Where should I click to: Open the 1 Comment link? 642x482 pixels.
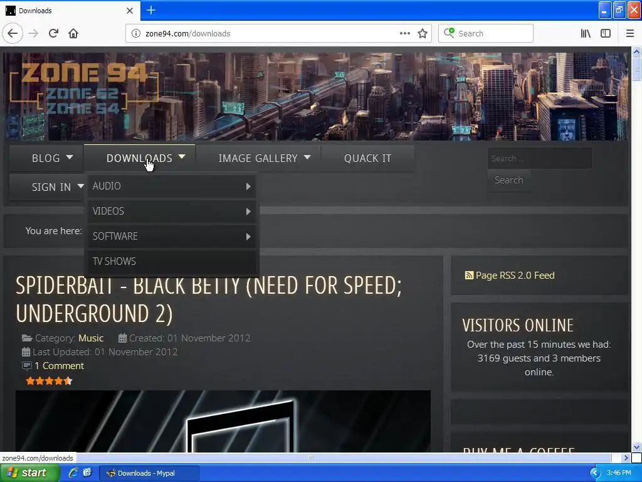pyautogui.click(x=59, y=366)
